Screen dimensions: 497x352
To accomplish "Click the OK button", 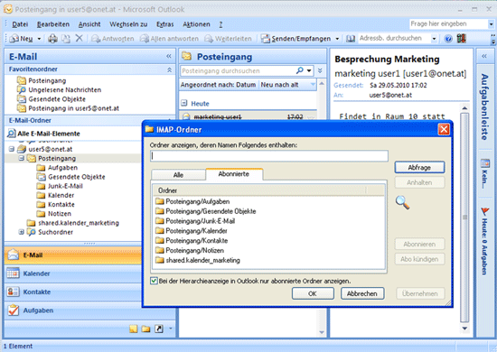I will tap(313, 293).
